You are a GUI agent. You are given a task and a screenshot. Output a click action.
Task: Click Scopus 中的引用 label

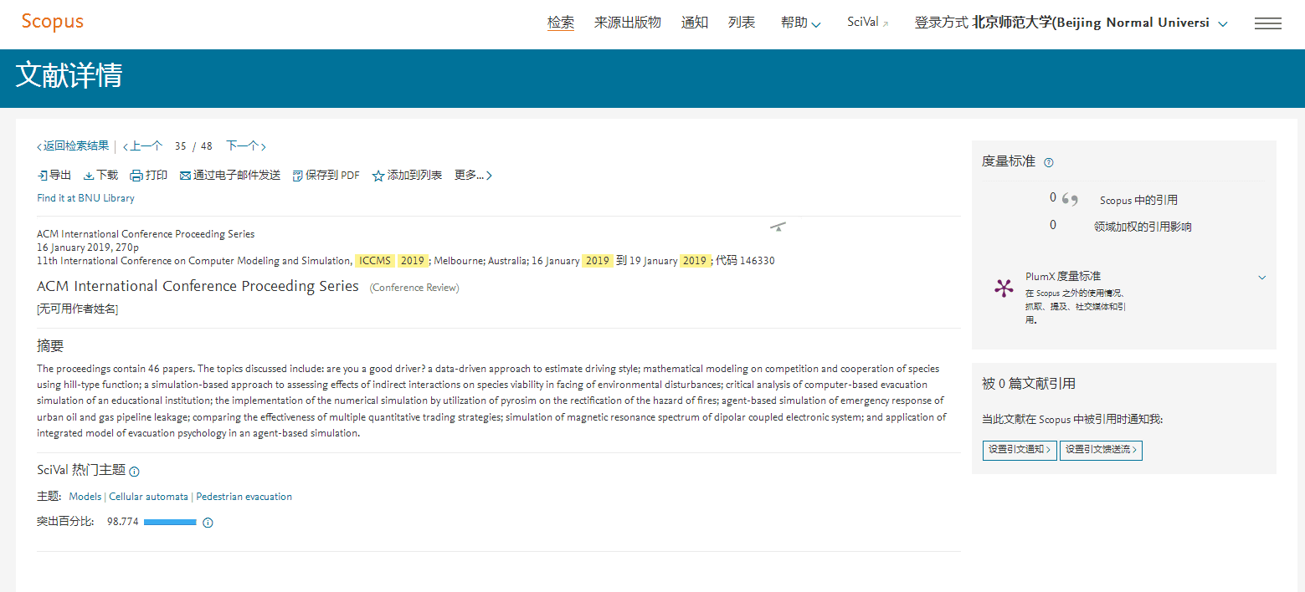(1138, 201)
